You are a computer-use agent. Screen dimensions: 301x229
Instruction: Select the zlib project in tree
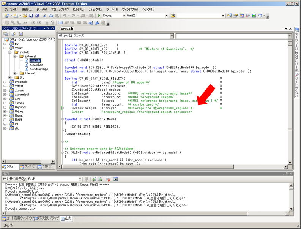point(17,128)
